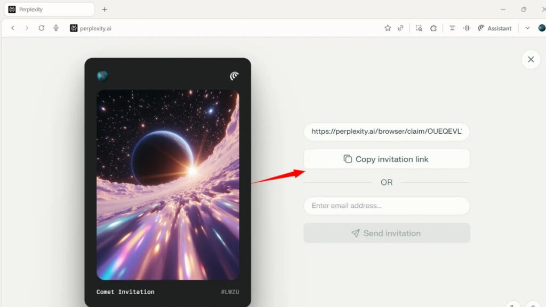Select the invitation claim URL field
Image resolution: width=546 pixels, height=307 pixels.
387,132
